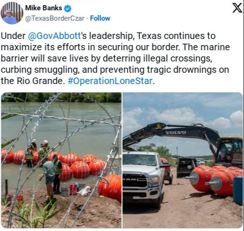The image size is (244, 231).
Task: Click the blue barrel beside the buoys
Action: [x=238, y=190]
